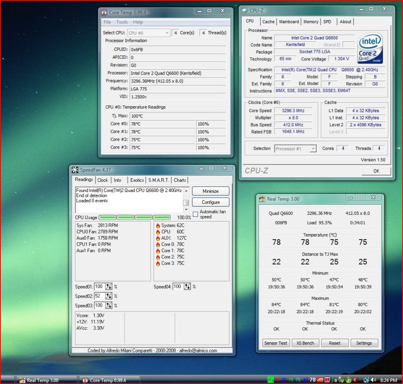
Task: Switch to the Memory tab in CPU-Z
Action: pos(311,22)
